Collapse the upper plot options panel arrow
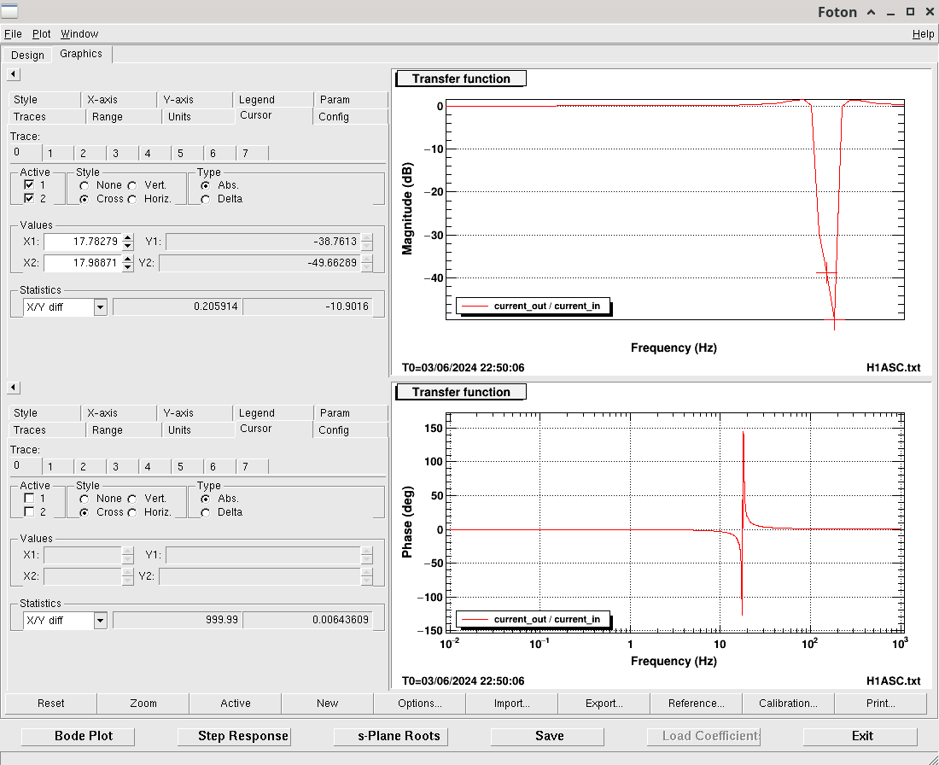Screen dimensions: 939x765 [13, 75]
